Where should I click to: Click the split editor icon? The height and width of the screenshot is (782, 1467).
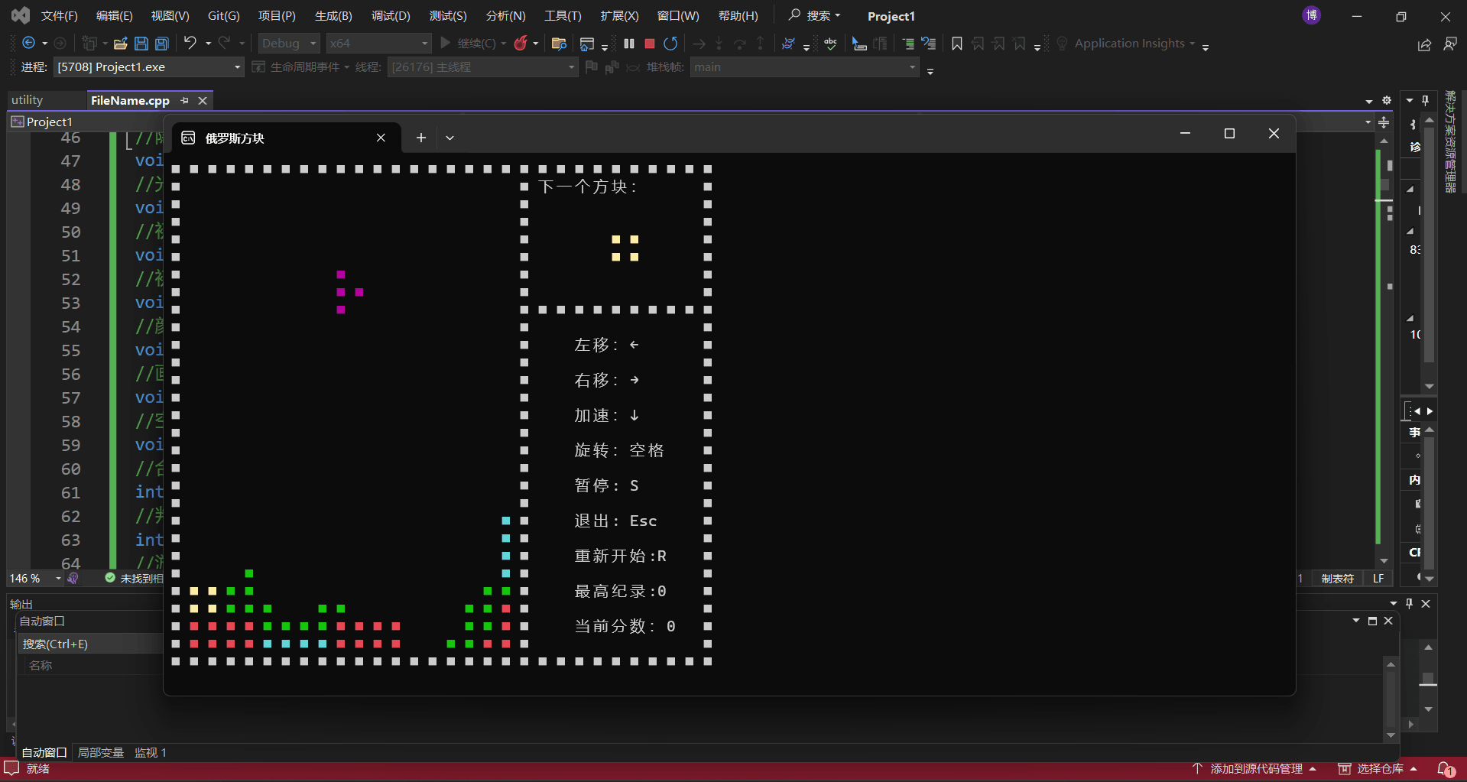(1384, 122)
